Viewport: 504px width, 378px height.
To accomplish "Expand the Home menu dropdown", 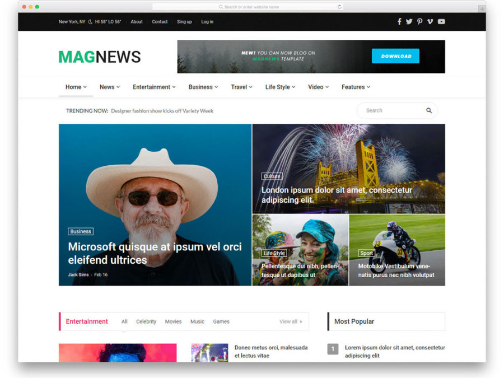I will tap(76, 87).
